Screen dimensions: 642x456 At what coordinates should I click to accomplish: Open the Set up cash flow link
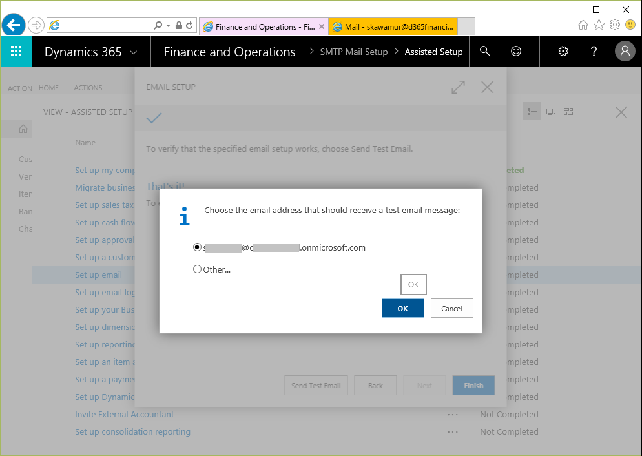point(105,222)
